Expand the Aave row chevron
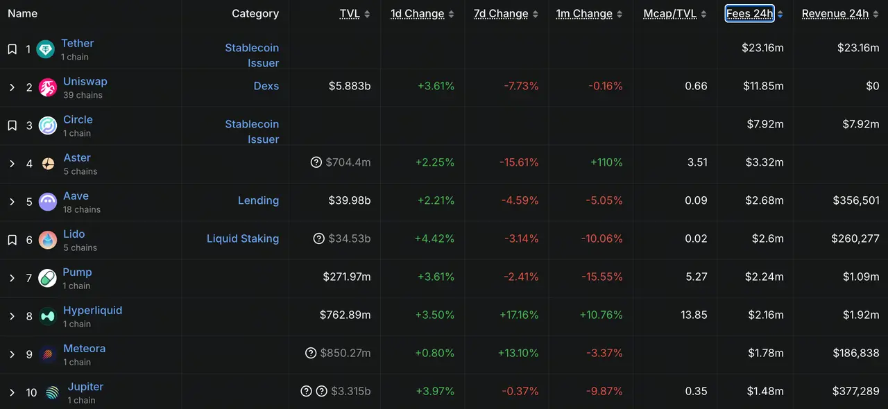The image size is (888, 409). pos(12,202)
